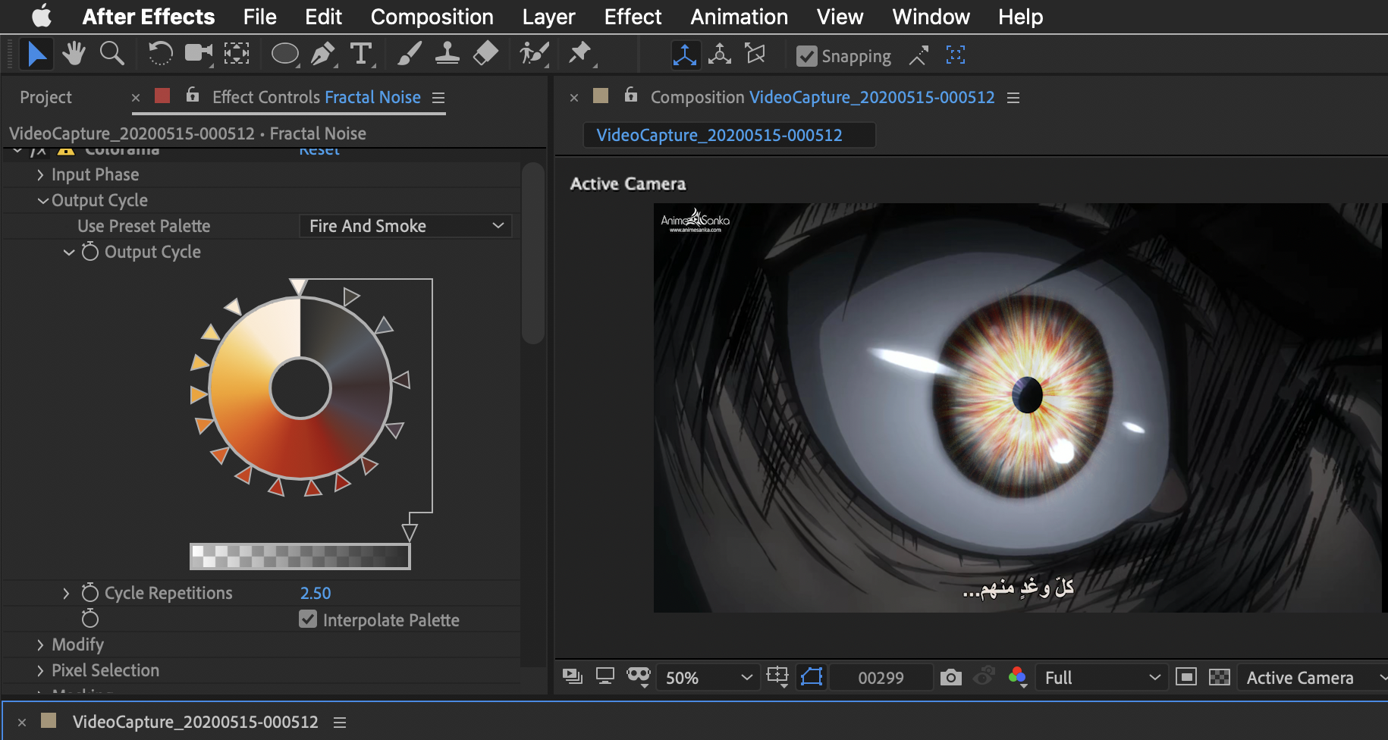Select the Puppet Pin tool

click(580, 54)
